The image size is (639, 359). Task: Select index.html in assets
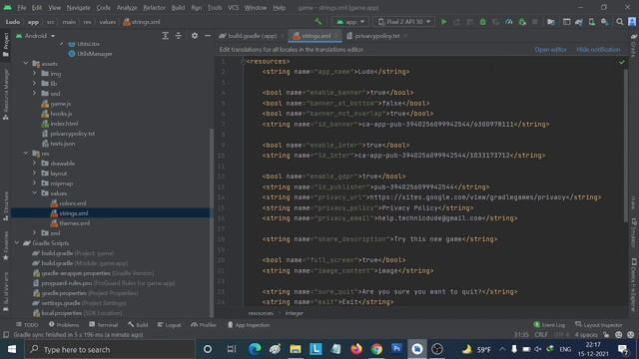coord(64,124)
